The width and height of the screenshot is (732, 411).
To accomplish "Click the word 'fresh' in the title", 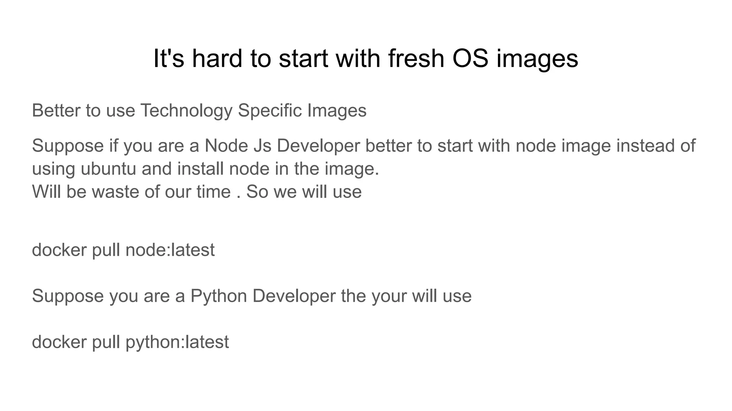I will click(x=416, y=58).
